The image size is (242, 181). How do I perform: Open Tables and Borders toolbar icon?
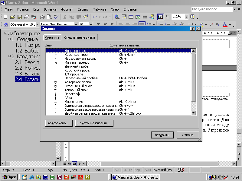(x=124, y=17)
